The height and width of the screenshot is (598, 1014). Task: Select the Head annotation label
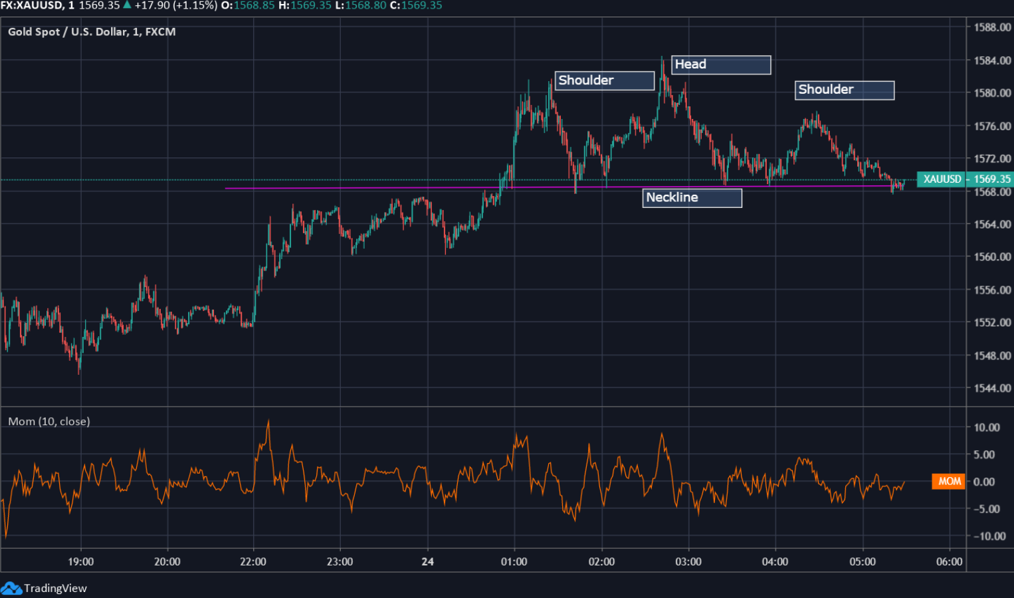(x=721, y=64)
